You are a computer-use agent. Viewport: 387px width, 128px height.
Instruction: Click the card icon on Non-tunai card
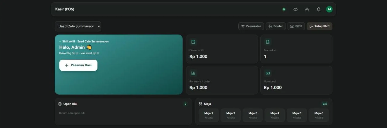coord(268,73)
